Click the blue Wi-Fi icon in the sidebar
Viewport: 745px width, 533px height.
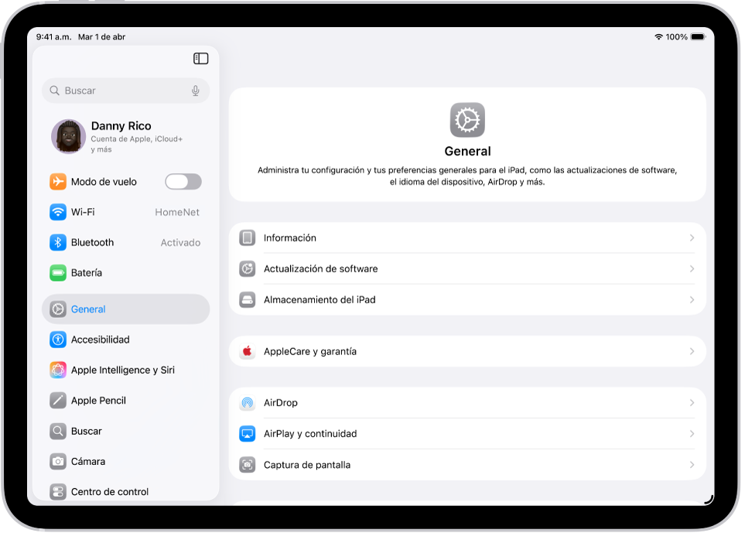coord(58,211)
